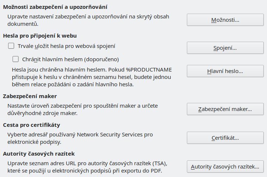Open the Certifikát... button
Image resolution: width=267 pixels, height=177 pixels.
(x=225, y=138)
